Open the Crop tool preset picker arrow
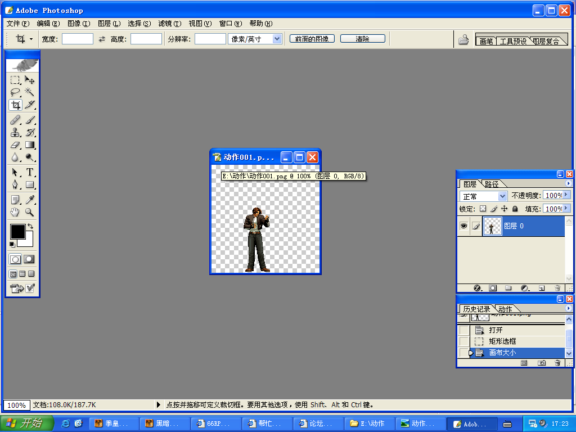Screen dimensions: 576x432 (x=31, y=39)
